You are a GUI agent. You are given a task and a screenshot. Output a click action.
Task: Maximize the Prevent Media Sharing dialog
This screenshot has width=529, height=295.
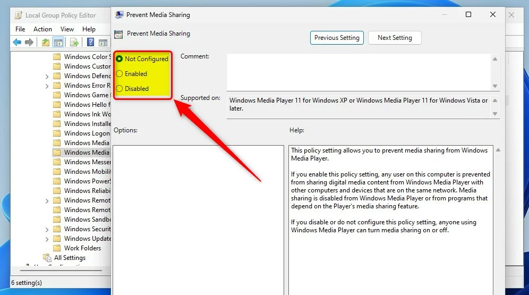468,14
